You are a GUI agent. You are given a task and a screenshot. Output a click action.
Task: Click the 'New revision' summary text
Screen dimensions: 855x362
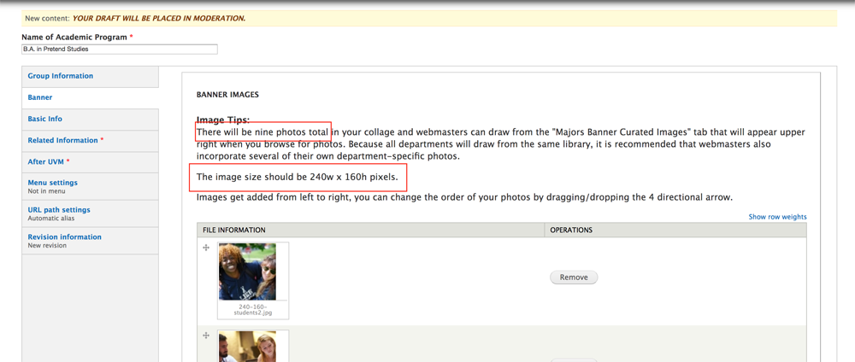tap(47, 246)
